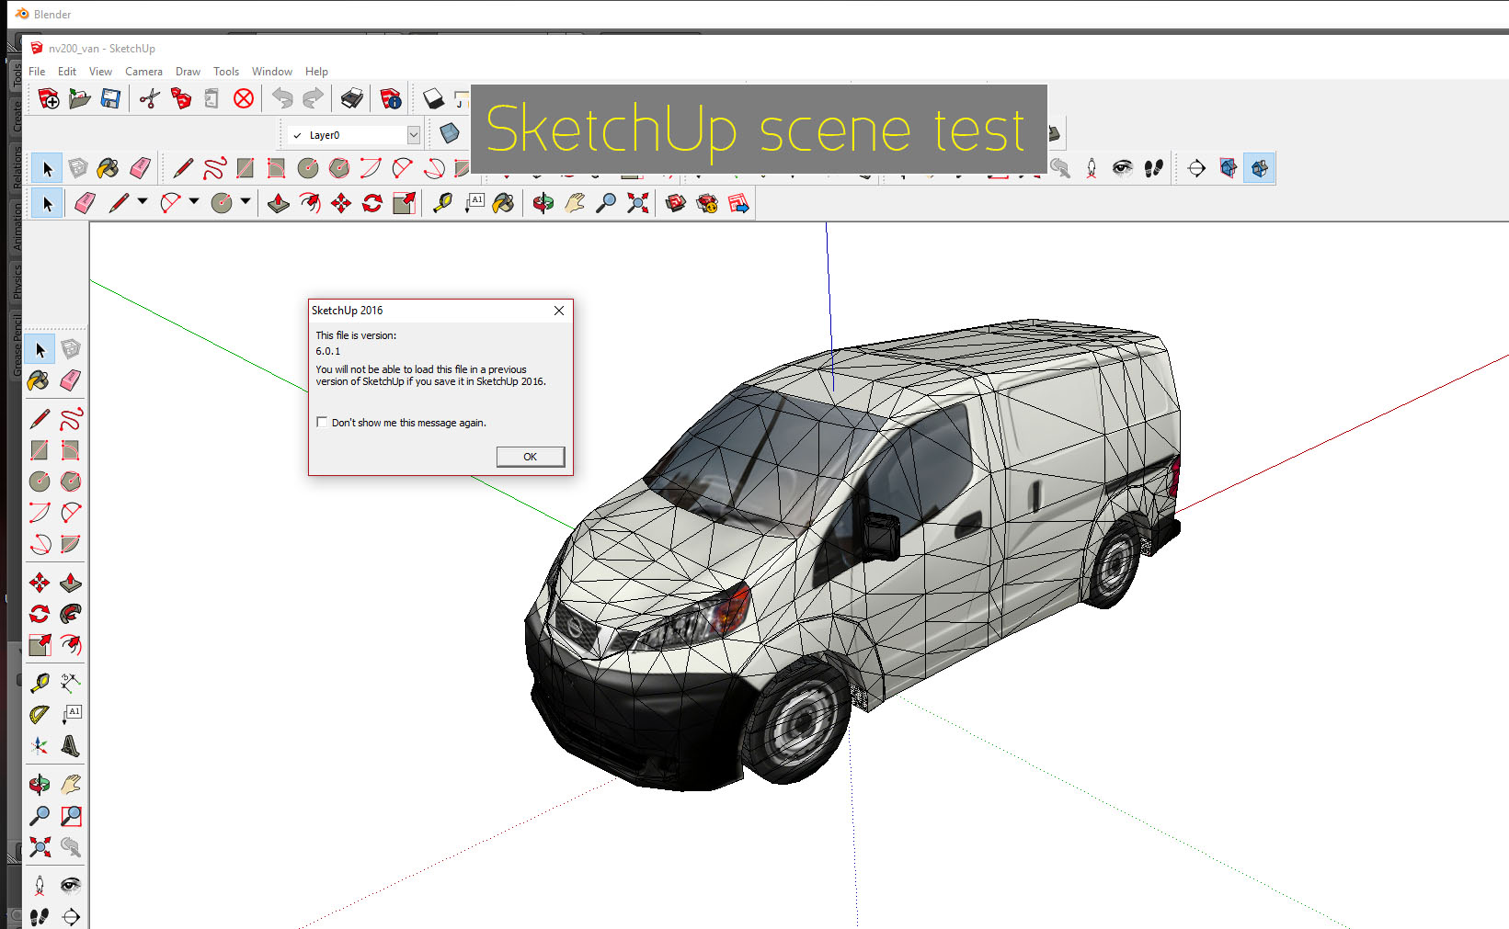Pick Polygon tool in the left tool palette
The image size is (1509, 929).
point(71,481)
